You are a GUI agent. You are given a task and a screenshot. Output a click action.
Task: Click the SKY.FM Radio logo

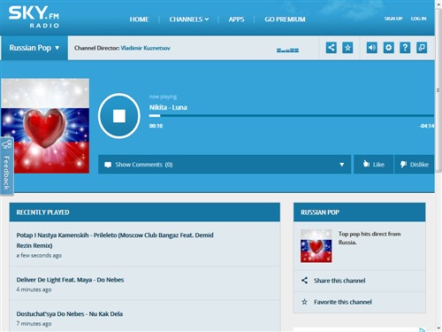(x=34, y=17)
